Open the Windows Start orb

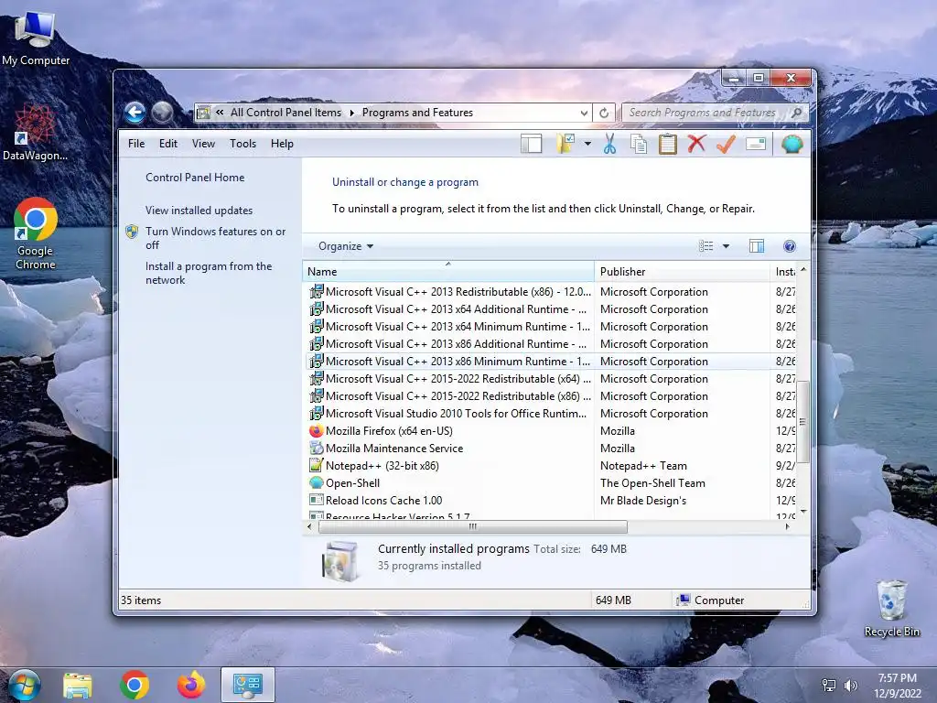[x=24, y=685]
